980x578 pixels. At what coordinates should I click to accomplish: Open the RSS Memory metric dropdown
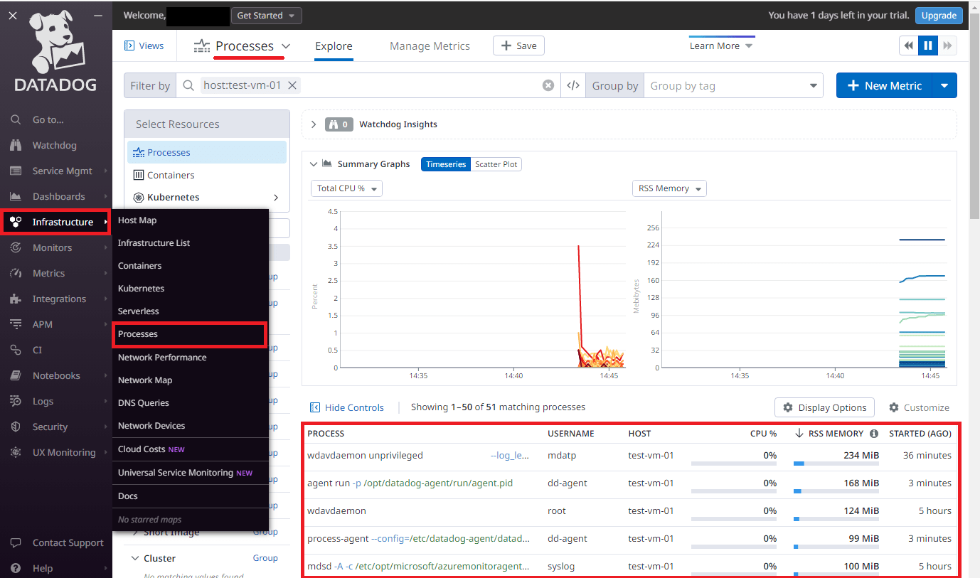click(669, 188)
